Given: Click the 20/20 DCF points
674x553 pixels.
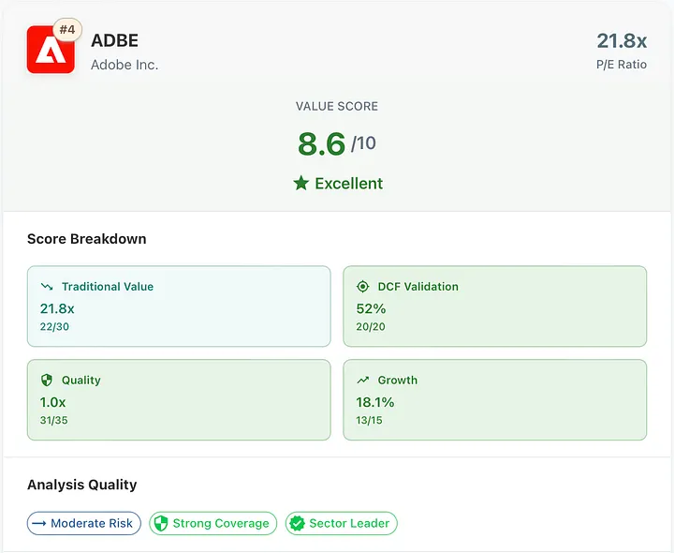Looking at the screenshot, I should tap(371, 326).
